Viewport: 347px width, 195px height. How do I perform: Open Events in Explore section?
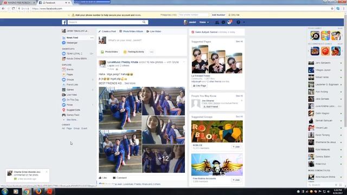[x=70, y=69]
